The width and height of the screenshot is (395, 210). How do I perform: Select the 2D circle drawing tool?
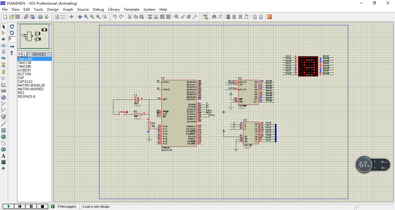[3, 137]
